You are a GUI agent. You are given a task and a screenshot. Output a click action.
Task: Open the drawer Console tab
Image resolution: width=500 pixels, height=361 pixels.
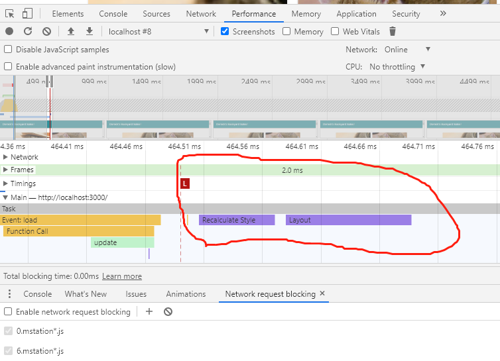point(38,294)
